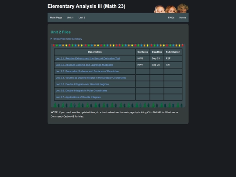Click the Sep 25 deadline cell
236x177 pixels.
click(x=157, y=65)
